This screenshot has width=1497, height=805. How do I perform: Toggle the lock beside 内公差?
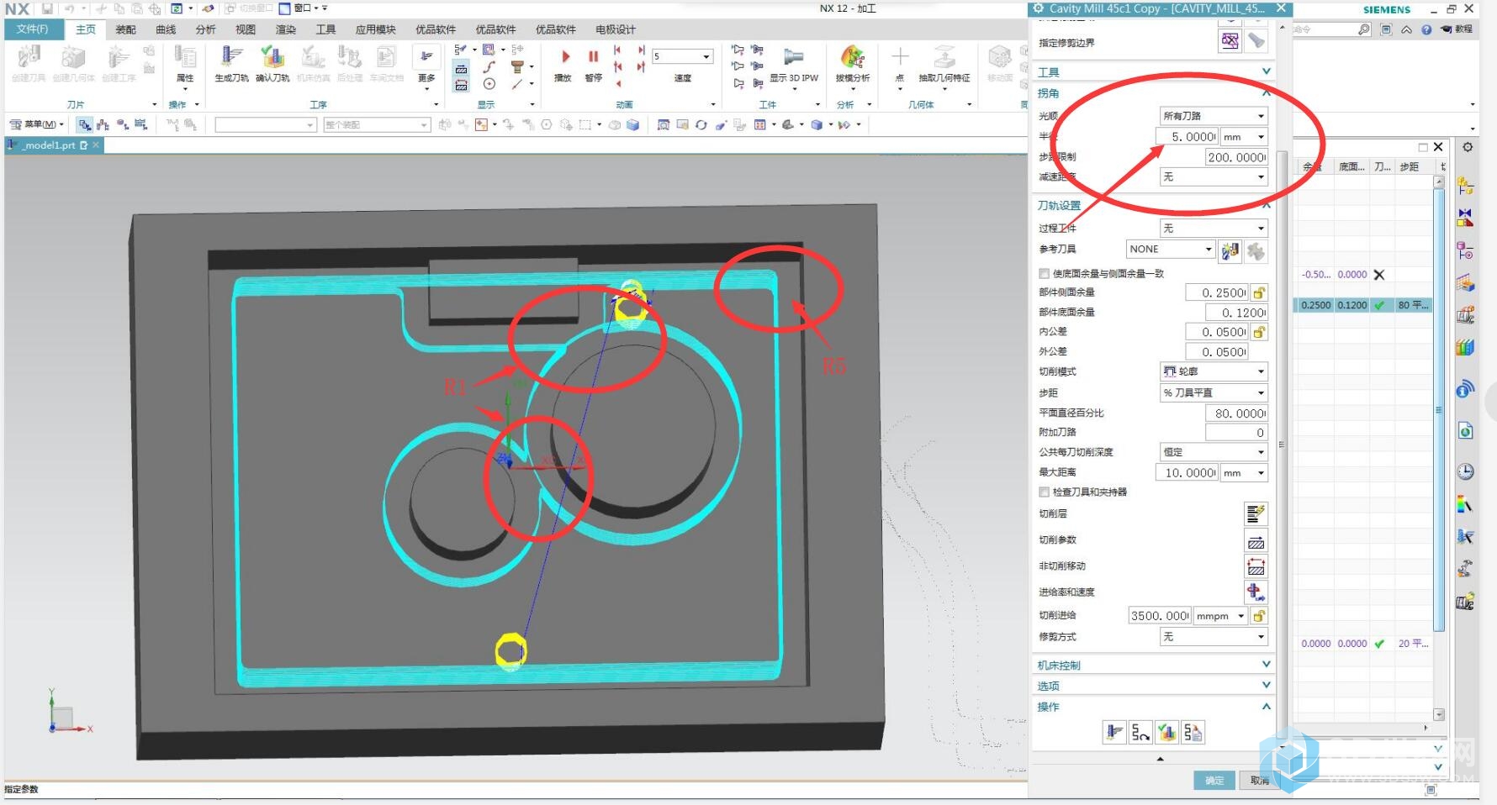[1259, 332]
